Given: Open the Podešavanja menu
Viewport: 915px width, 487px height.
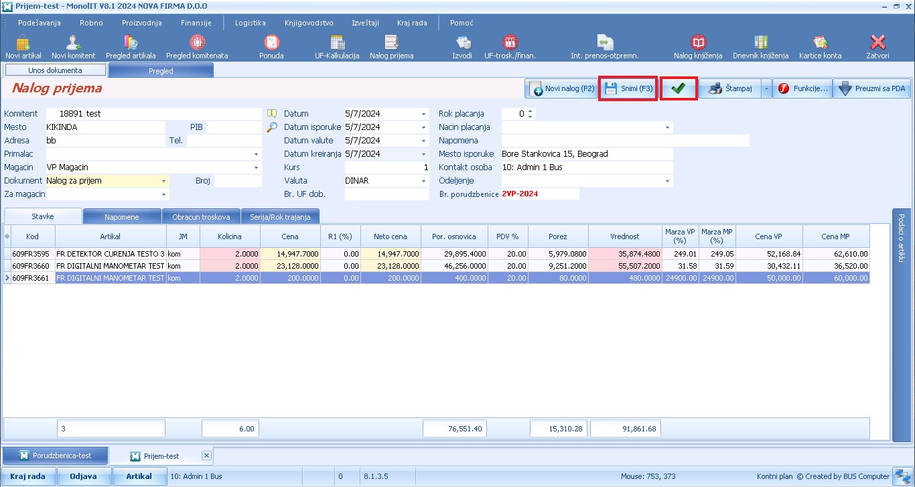Looking at the screenshot, I should 40,23.
